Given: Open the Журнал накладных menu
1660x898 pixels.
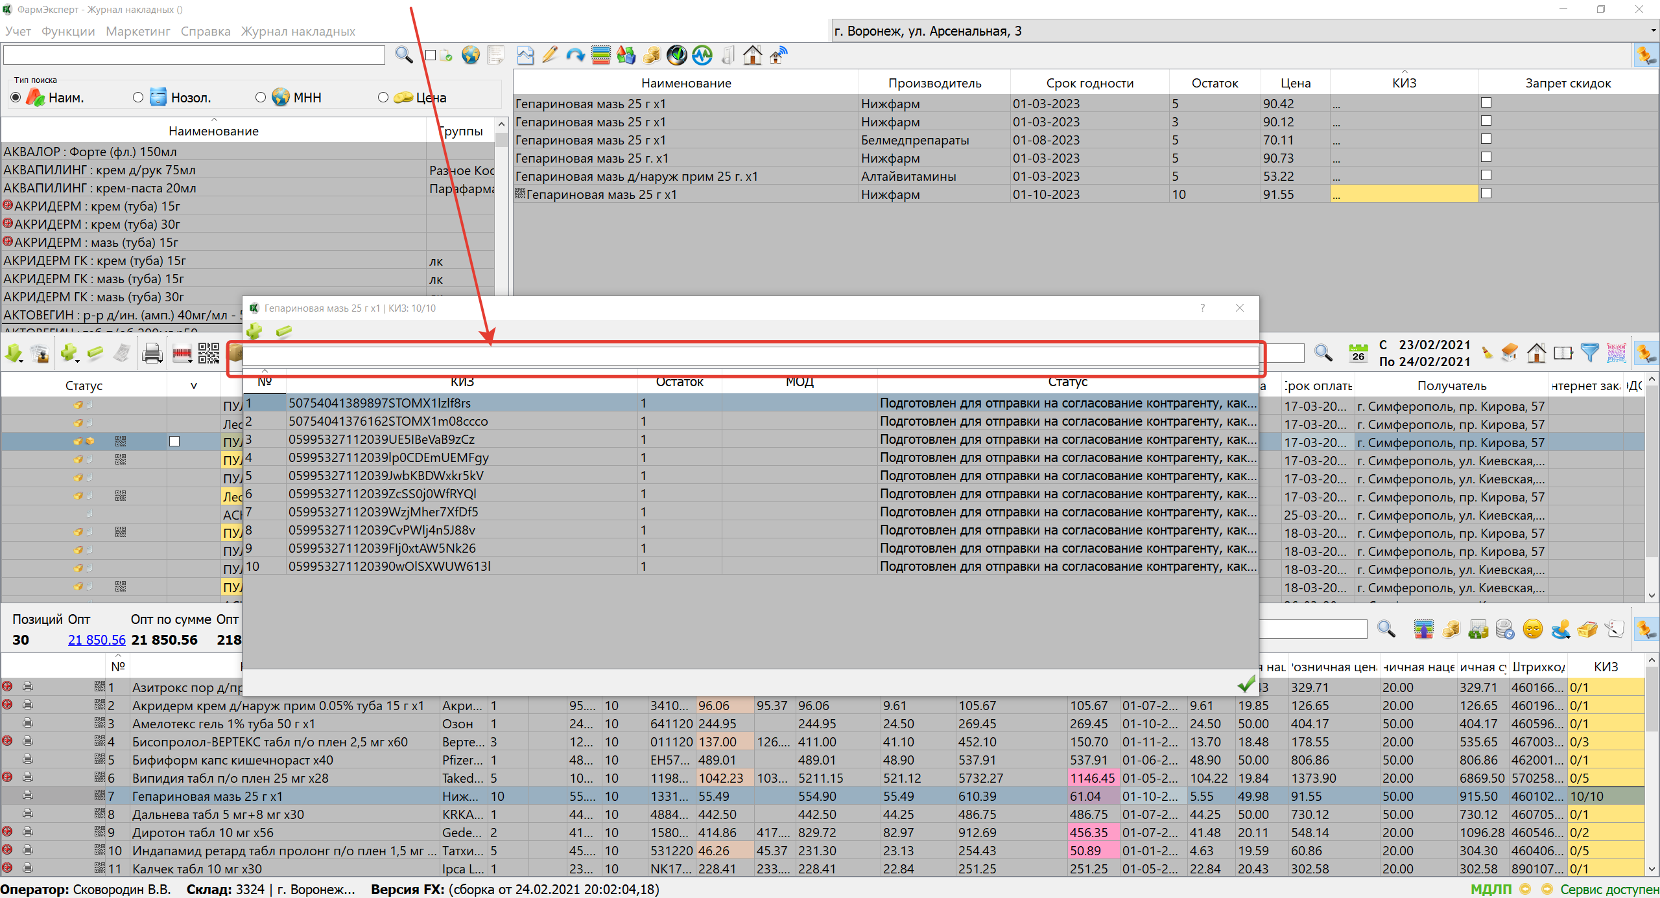Looking at the screenshot, I should 298,31.
